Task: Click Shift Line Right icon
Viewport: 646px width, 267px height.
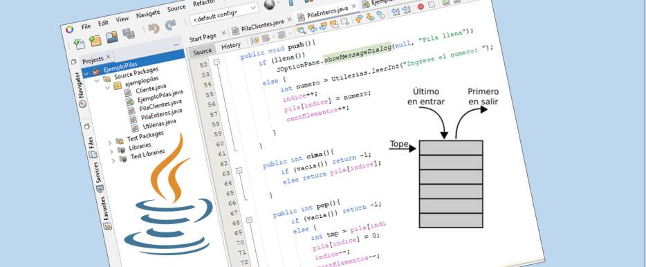Action: coord(406,9)
